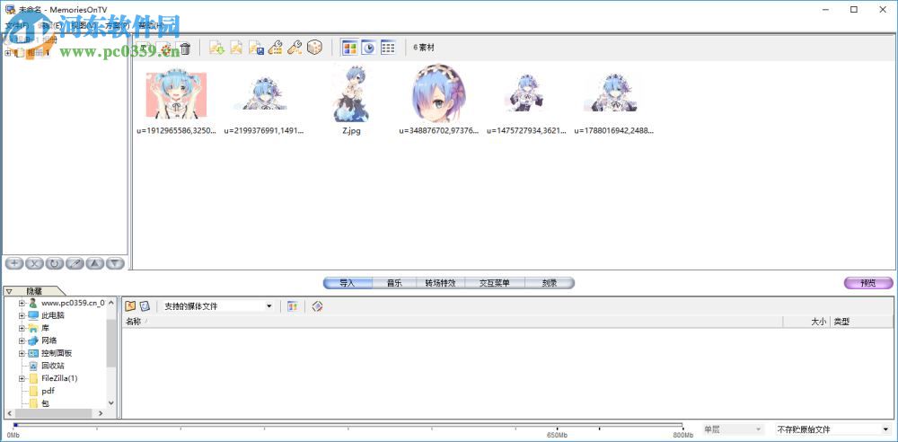Select the 刻录 burn step tab
The image size is (898, 442).
pos(550,283)
